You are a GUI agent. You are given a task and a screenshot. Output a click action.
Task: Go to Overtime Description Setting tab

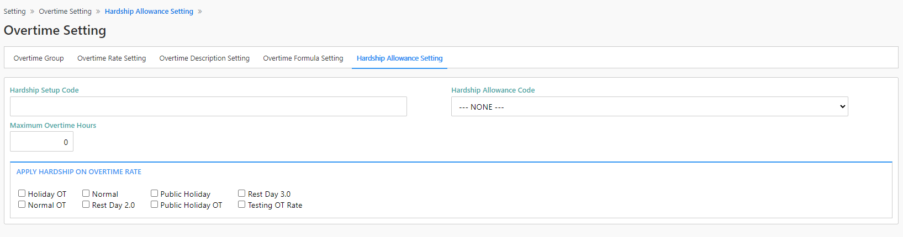tap(204, 58)
